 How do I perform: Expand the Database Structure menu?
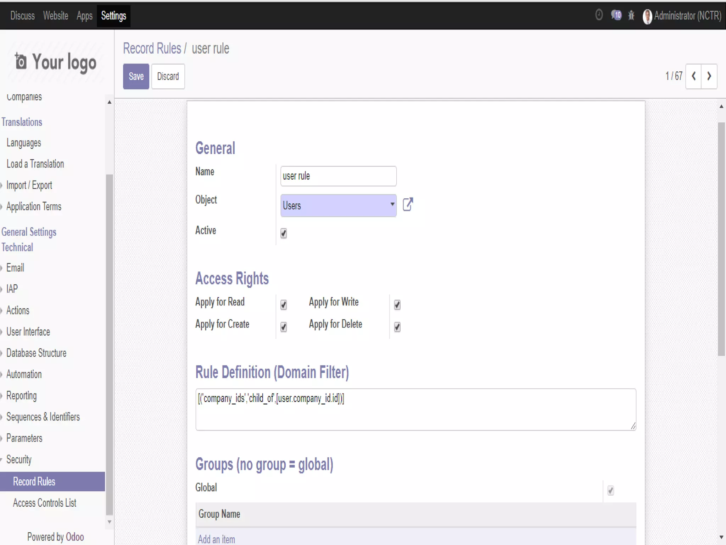tap(36, 353)
